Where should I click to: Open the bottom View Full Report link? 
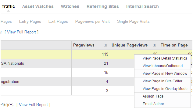33,105
